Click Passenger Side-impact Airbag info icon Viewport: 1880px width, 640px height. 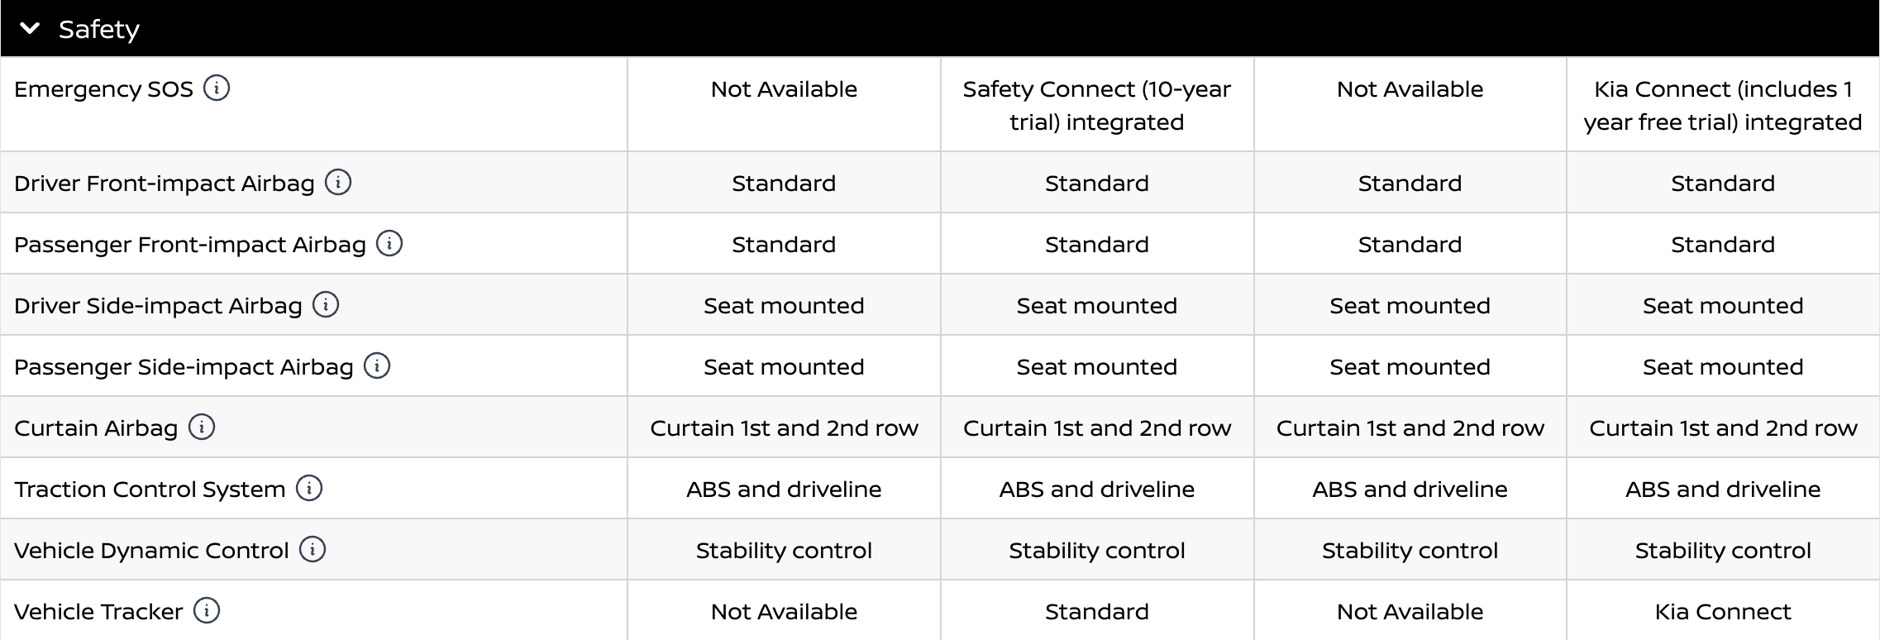click(377, 365)
